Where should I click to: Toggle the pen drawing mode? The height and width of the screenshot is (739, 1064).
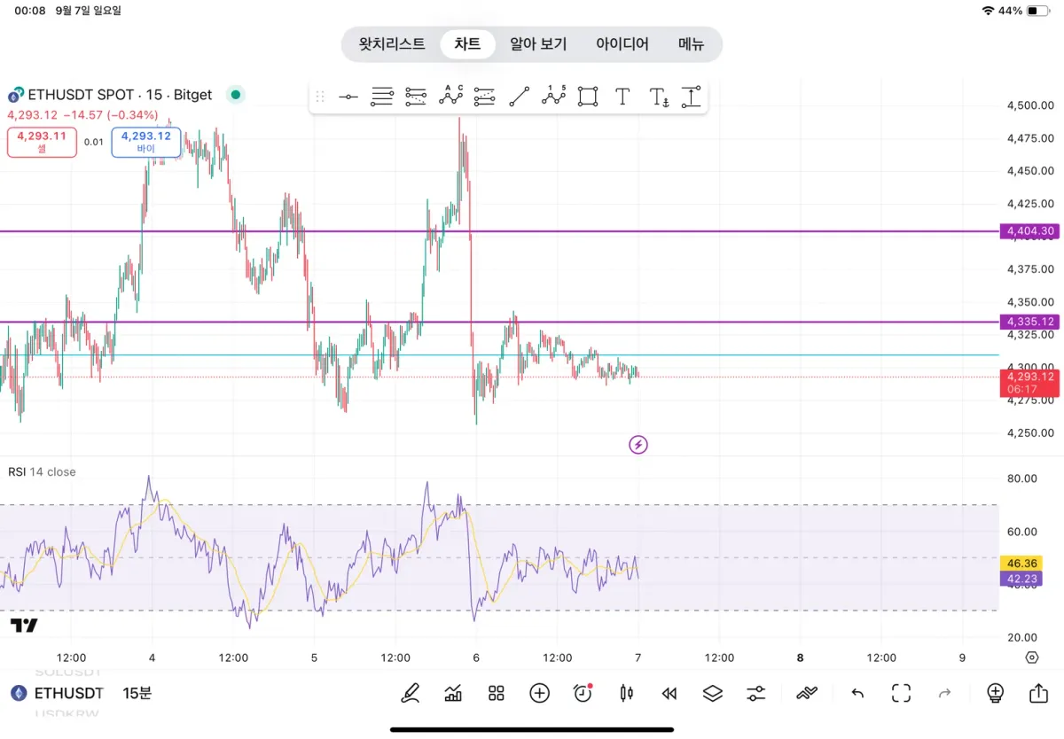pyautogui.click(x=410, y=693)
